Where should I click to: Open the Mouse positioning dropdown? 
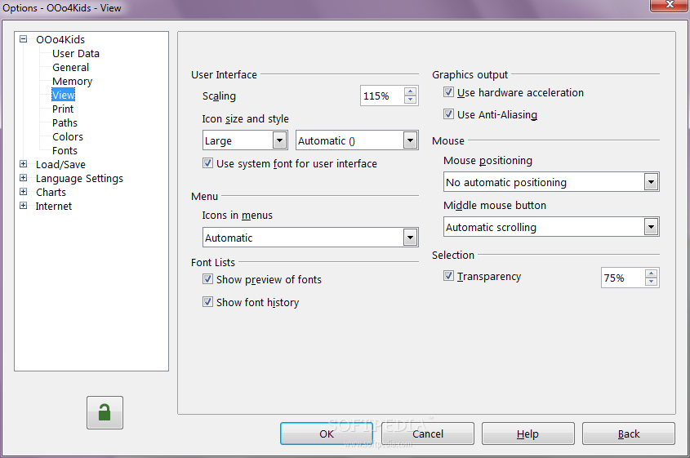(551, 182)
